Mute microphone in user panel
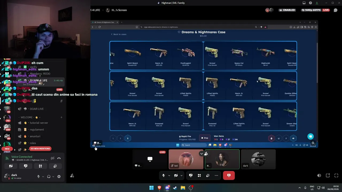Image resolution: width=342 pixels, height=192 pixels. (38, 177)
